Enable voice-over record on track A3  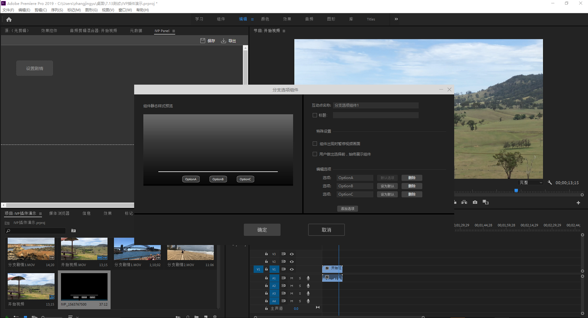point(308,293)
